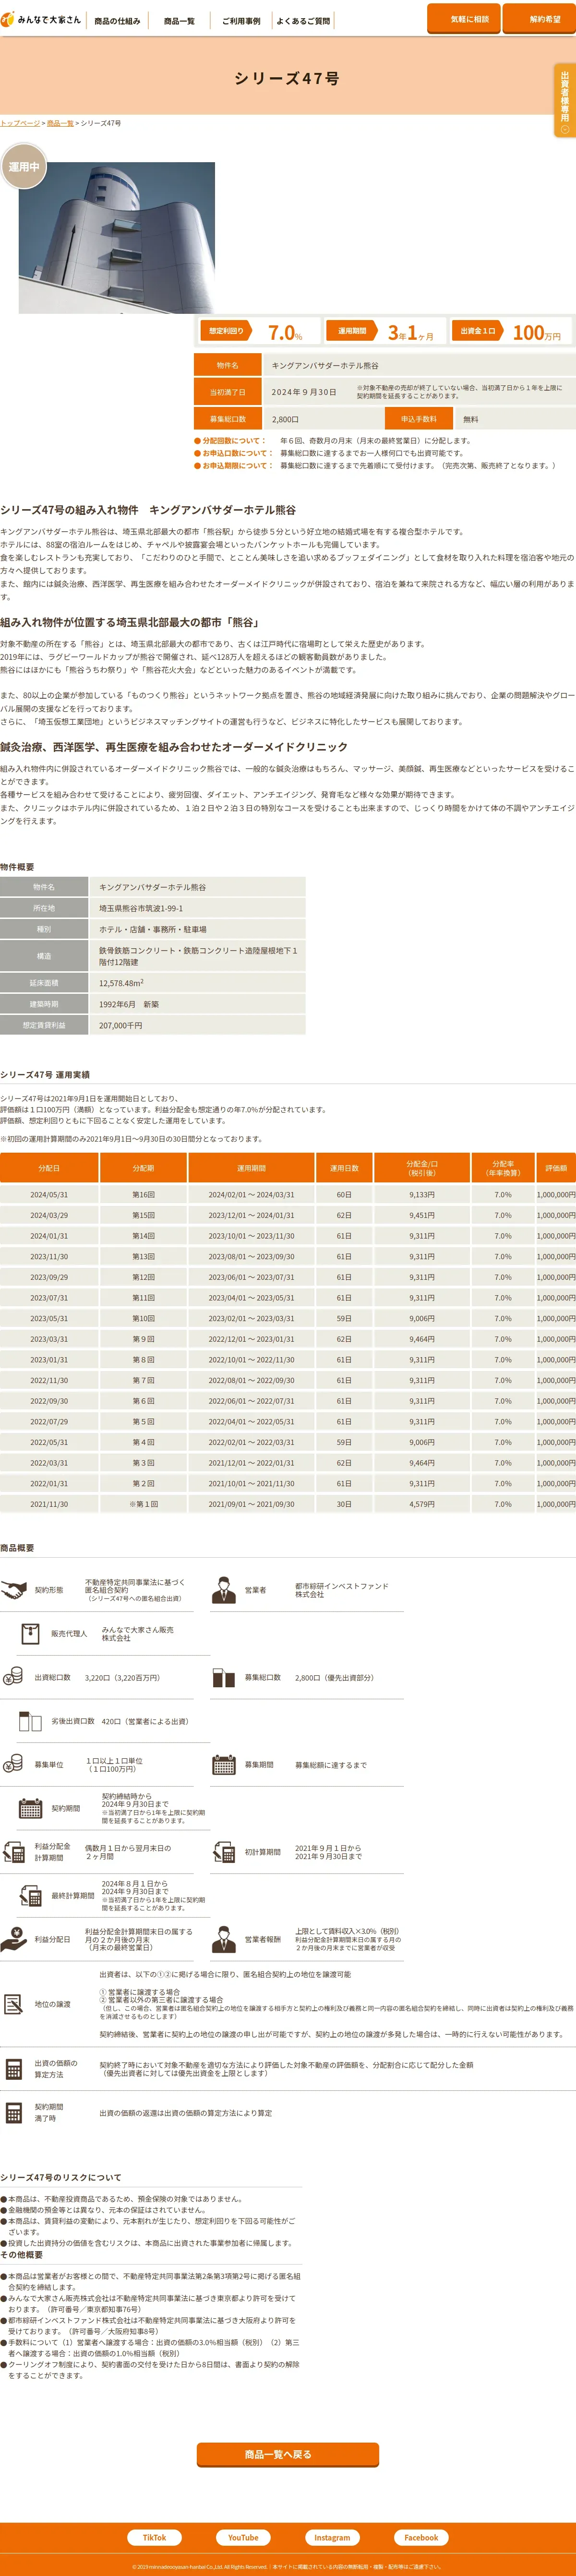The height and width of the screenshot is (2576, 576).
Task: Go to トップページ breadcrumb link
Action: click(20, 123)
